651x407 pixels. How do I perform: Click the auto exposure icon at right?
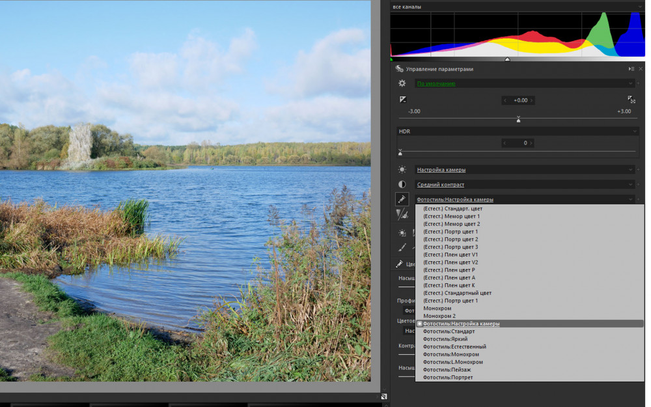click(x=631, y=100)
